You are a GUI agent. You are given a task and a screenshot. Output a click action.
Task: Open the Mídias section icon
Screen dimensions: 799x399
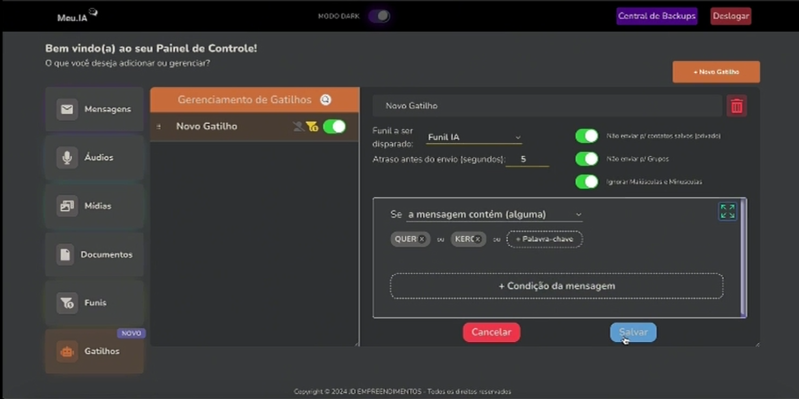click(x=66, y=206)
